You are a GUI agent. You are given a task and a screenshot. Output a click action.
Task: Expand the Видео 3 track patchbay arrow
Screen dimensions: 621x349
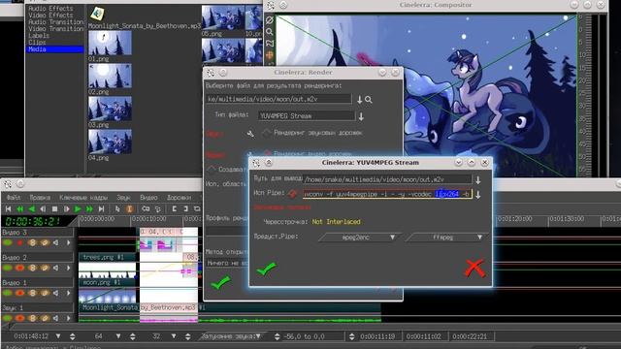(x=68, y=242)
